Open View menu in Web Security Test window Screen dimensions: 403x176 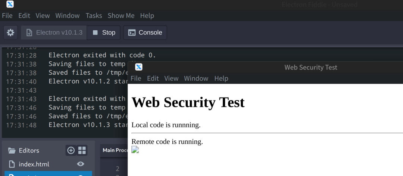coord(171,78)
